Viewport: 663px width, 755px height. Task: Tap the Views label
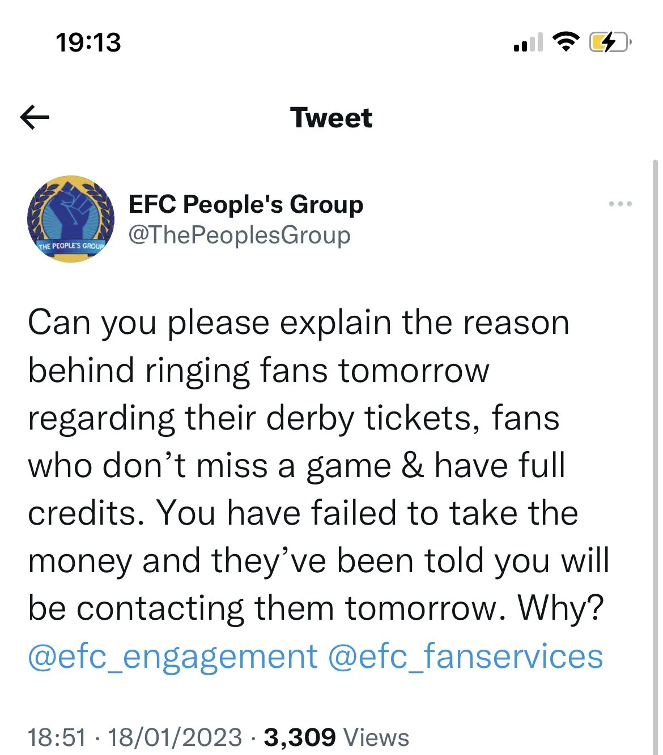376,737
